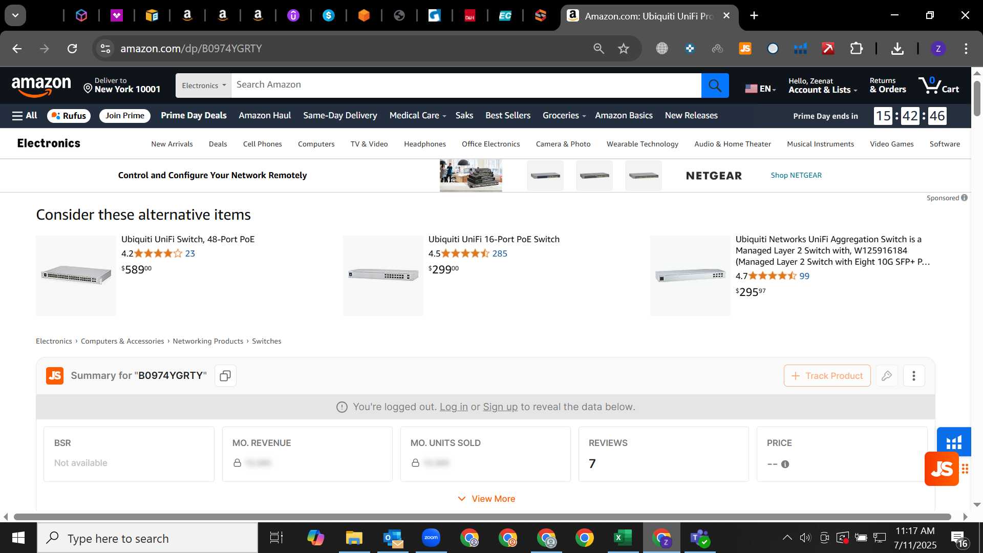Open Outlook from the taskbar
This screenshot has width=983, height=553.
pos(393,538)
